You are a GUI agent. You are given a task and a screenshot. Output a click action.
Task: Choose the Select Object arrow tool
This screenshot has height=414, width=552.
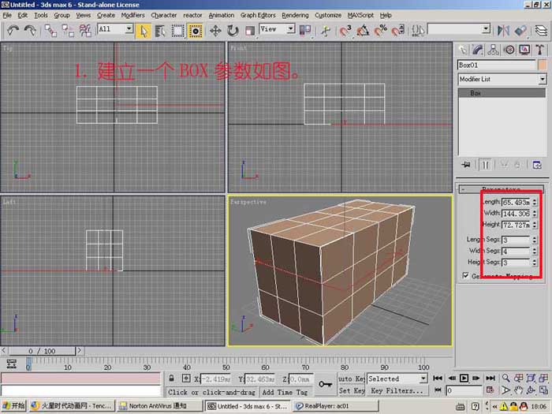click(144, 31)
